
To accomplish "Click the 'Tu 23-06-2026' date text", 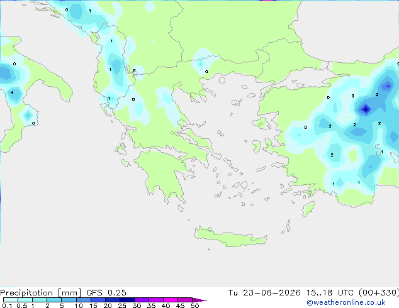I will 264,293.
